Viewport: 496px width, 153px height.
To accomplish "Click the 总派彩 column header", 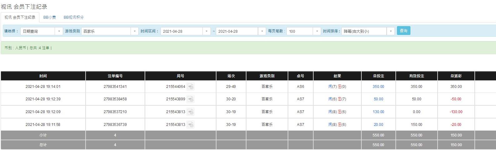I will coord(456,76).
